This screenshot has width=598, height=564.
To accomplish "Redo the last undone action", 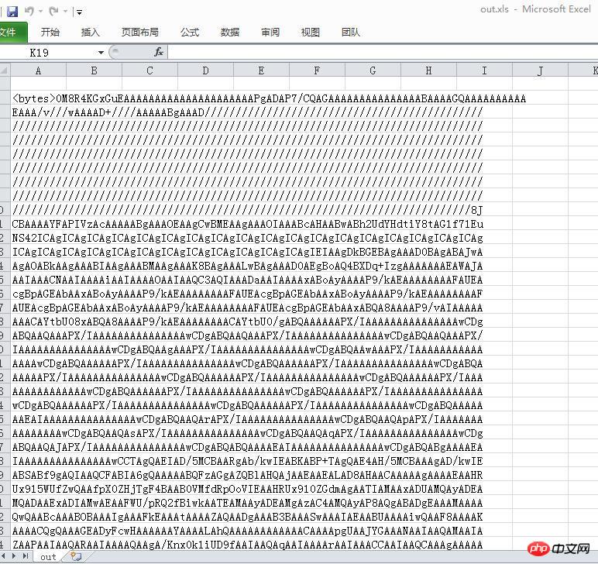I will (x=53, y=12).
